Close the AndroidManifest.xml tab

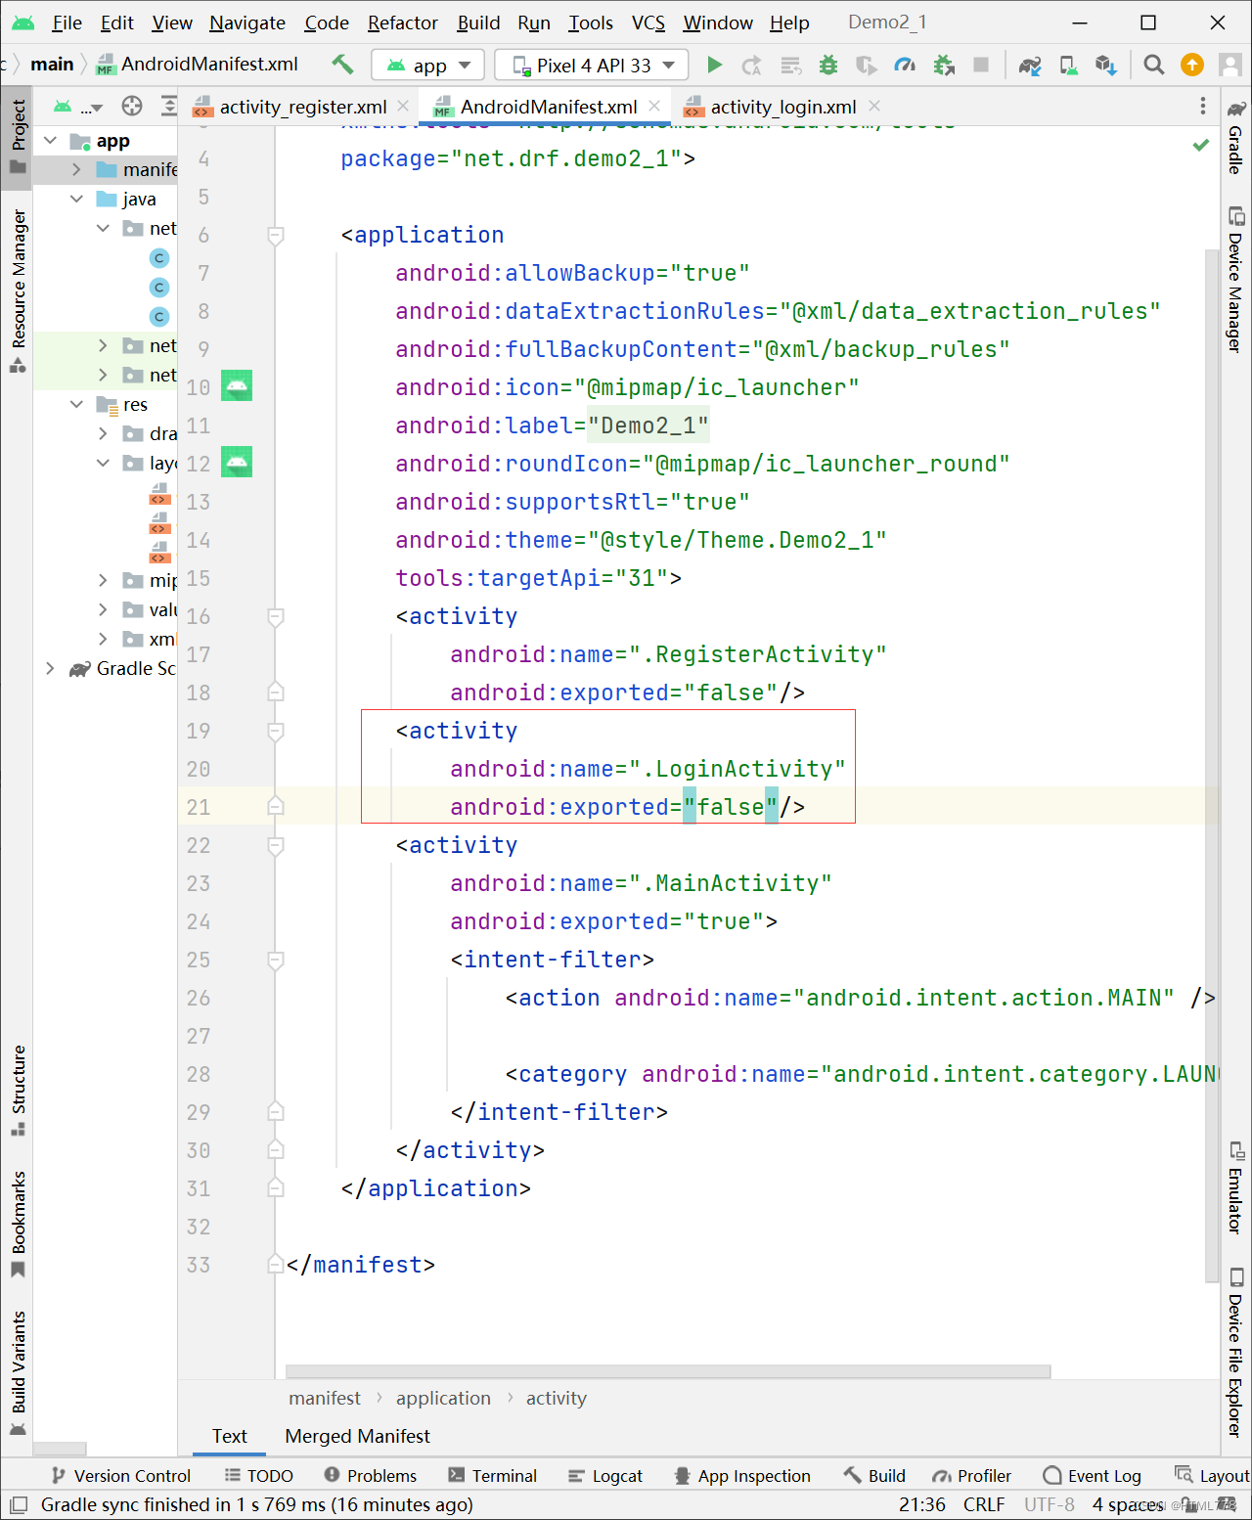(x=654, y=106)
